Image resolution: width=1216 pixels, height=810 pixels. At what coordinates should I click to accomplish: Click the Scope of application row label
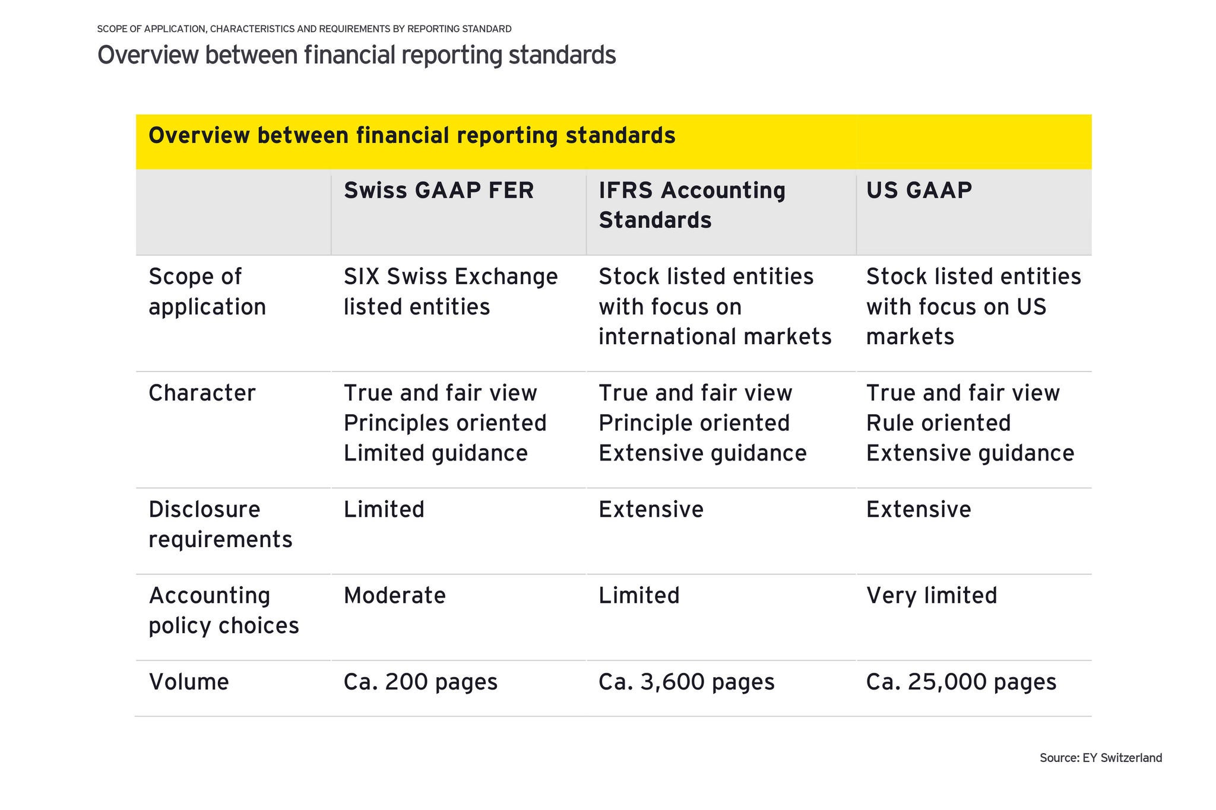point(207,291)
